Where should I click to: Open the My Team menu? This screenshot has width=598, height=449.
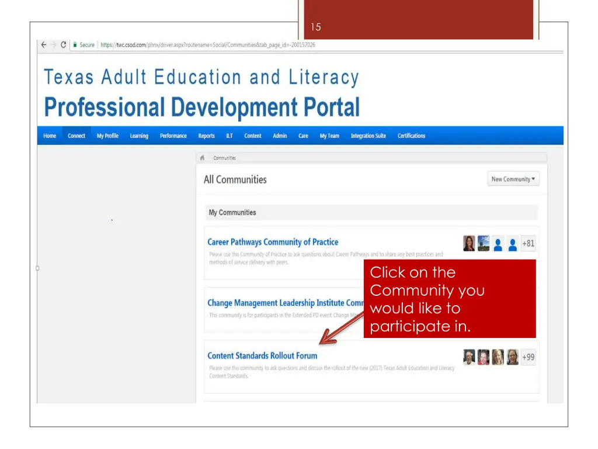(329, 136)
